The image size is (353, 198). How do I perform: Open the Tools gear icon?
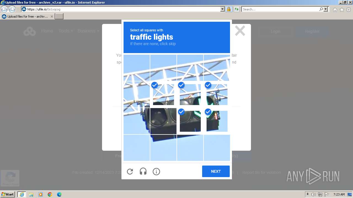pyautogui.click(x=349, y=10)
